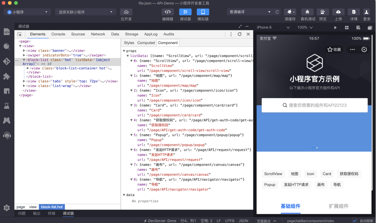The width and height of the screenshot is (376, 223).
Task: Open the headset support sidebar icon
Action: tap(7, 135)
